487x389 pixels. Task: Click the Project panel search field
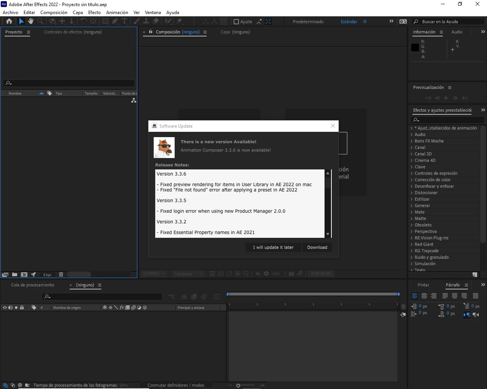(70, 83)
